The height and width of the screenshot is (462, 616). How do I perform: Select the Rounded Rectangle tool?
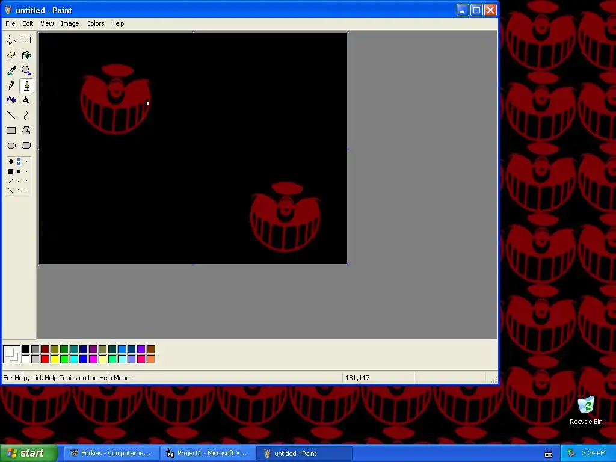click(26, 146)
